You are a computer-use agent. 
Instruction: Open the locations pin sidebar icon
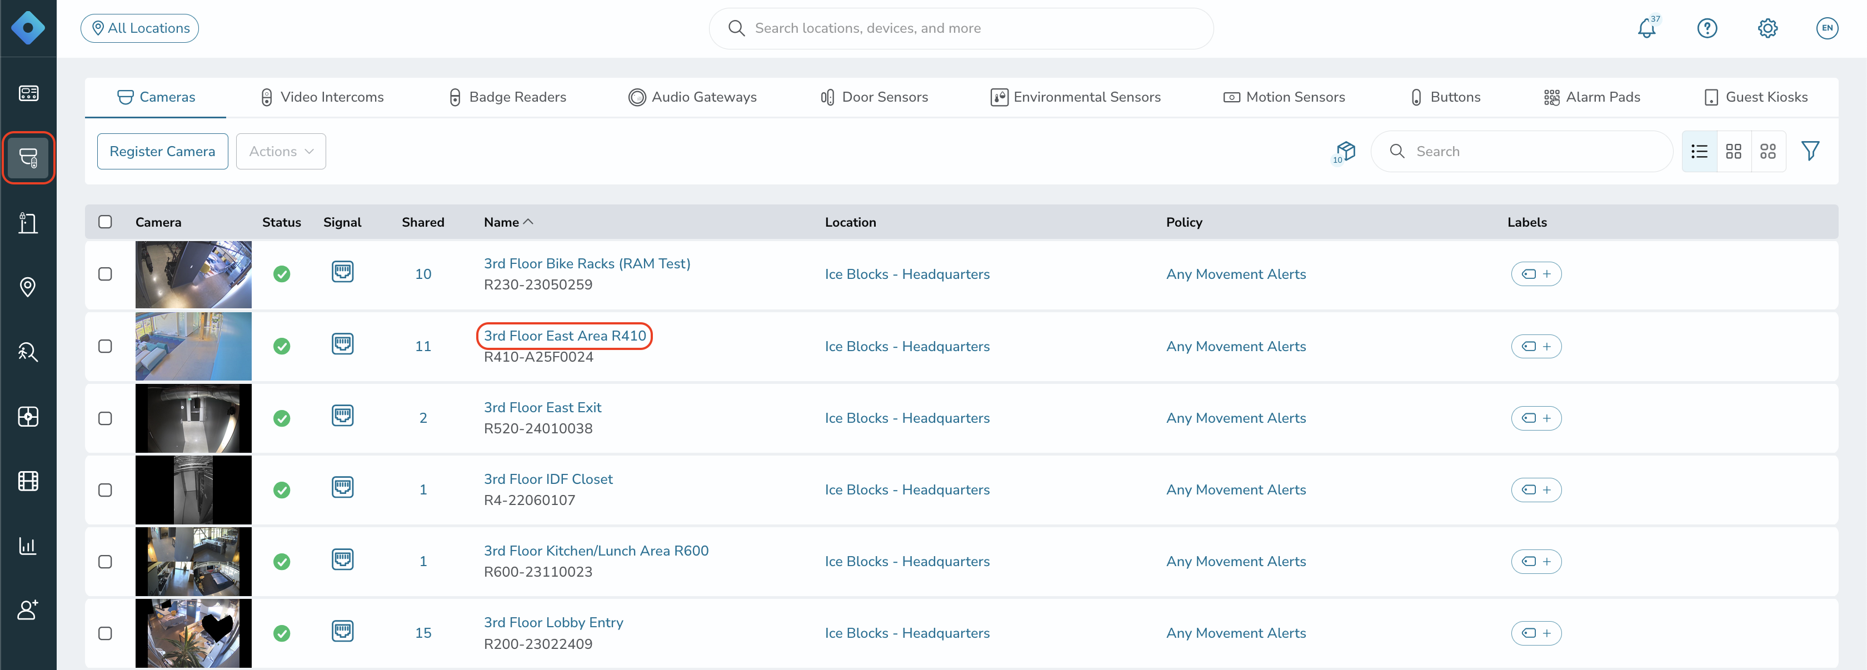coord(28,287)
